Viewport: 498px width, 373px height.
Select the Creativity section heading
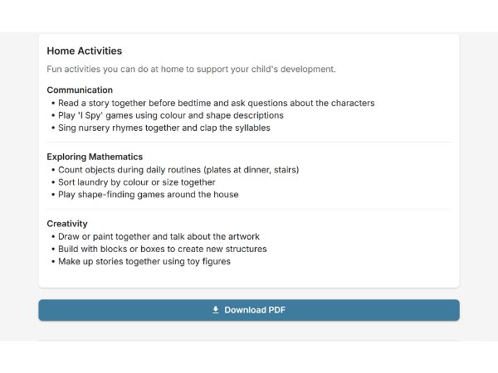point(67,224)
